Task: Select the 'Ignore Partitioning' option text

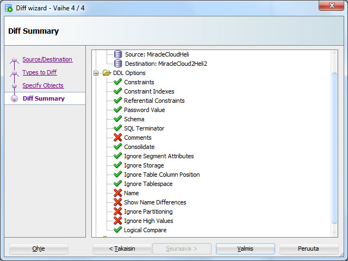Action: click(x=148, y=212)
